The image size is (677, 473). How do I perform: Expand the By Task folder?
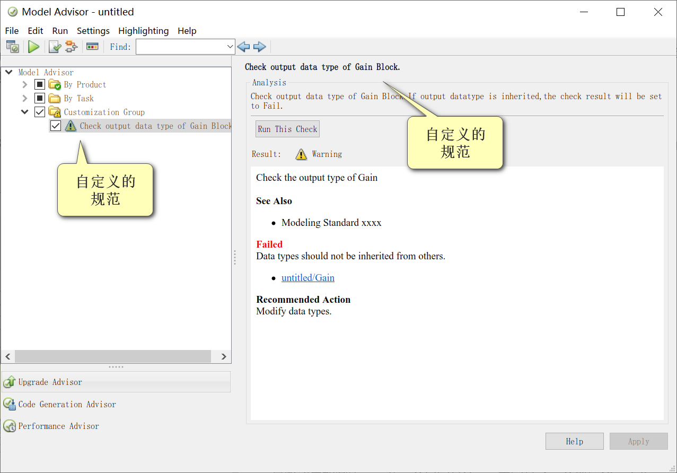click(23, 98)
